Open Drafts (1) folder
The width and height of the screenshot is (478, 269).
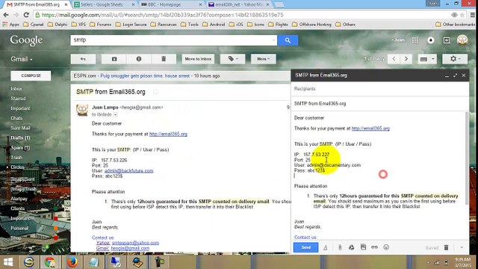pyautogui.click(x=20, y=137)
